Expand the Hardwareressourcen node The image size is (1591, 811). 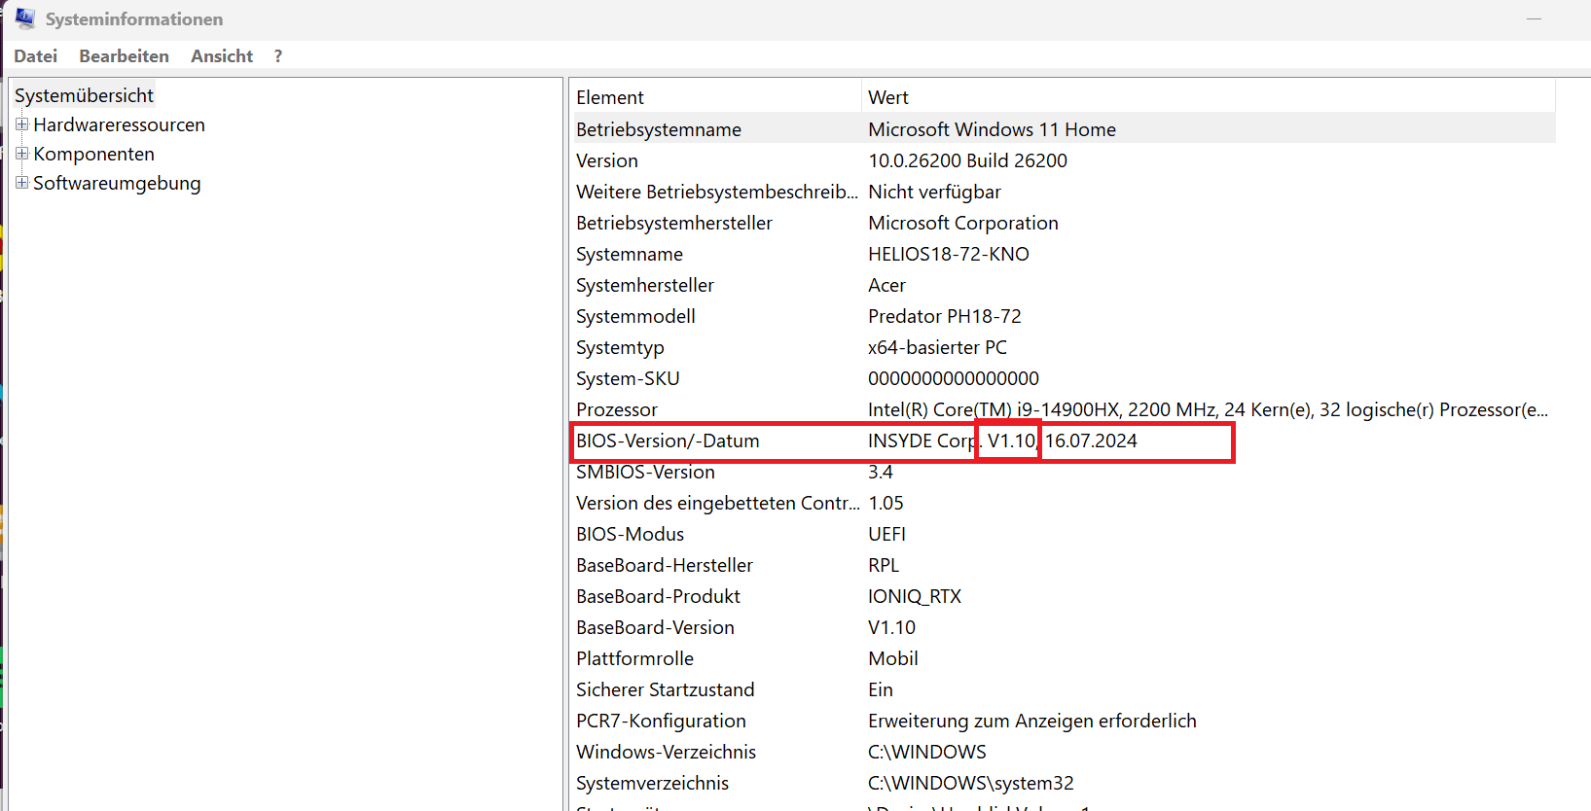pos(21,124)
